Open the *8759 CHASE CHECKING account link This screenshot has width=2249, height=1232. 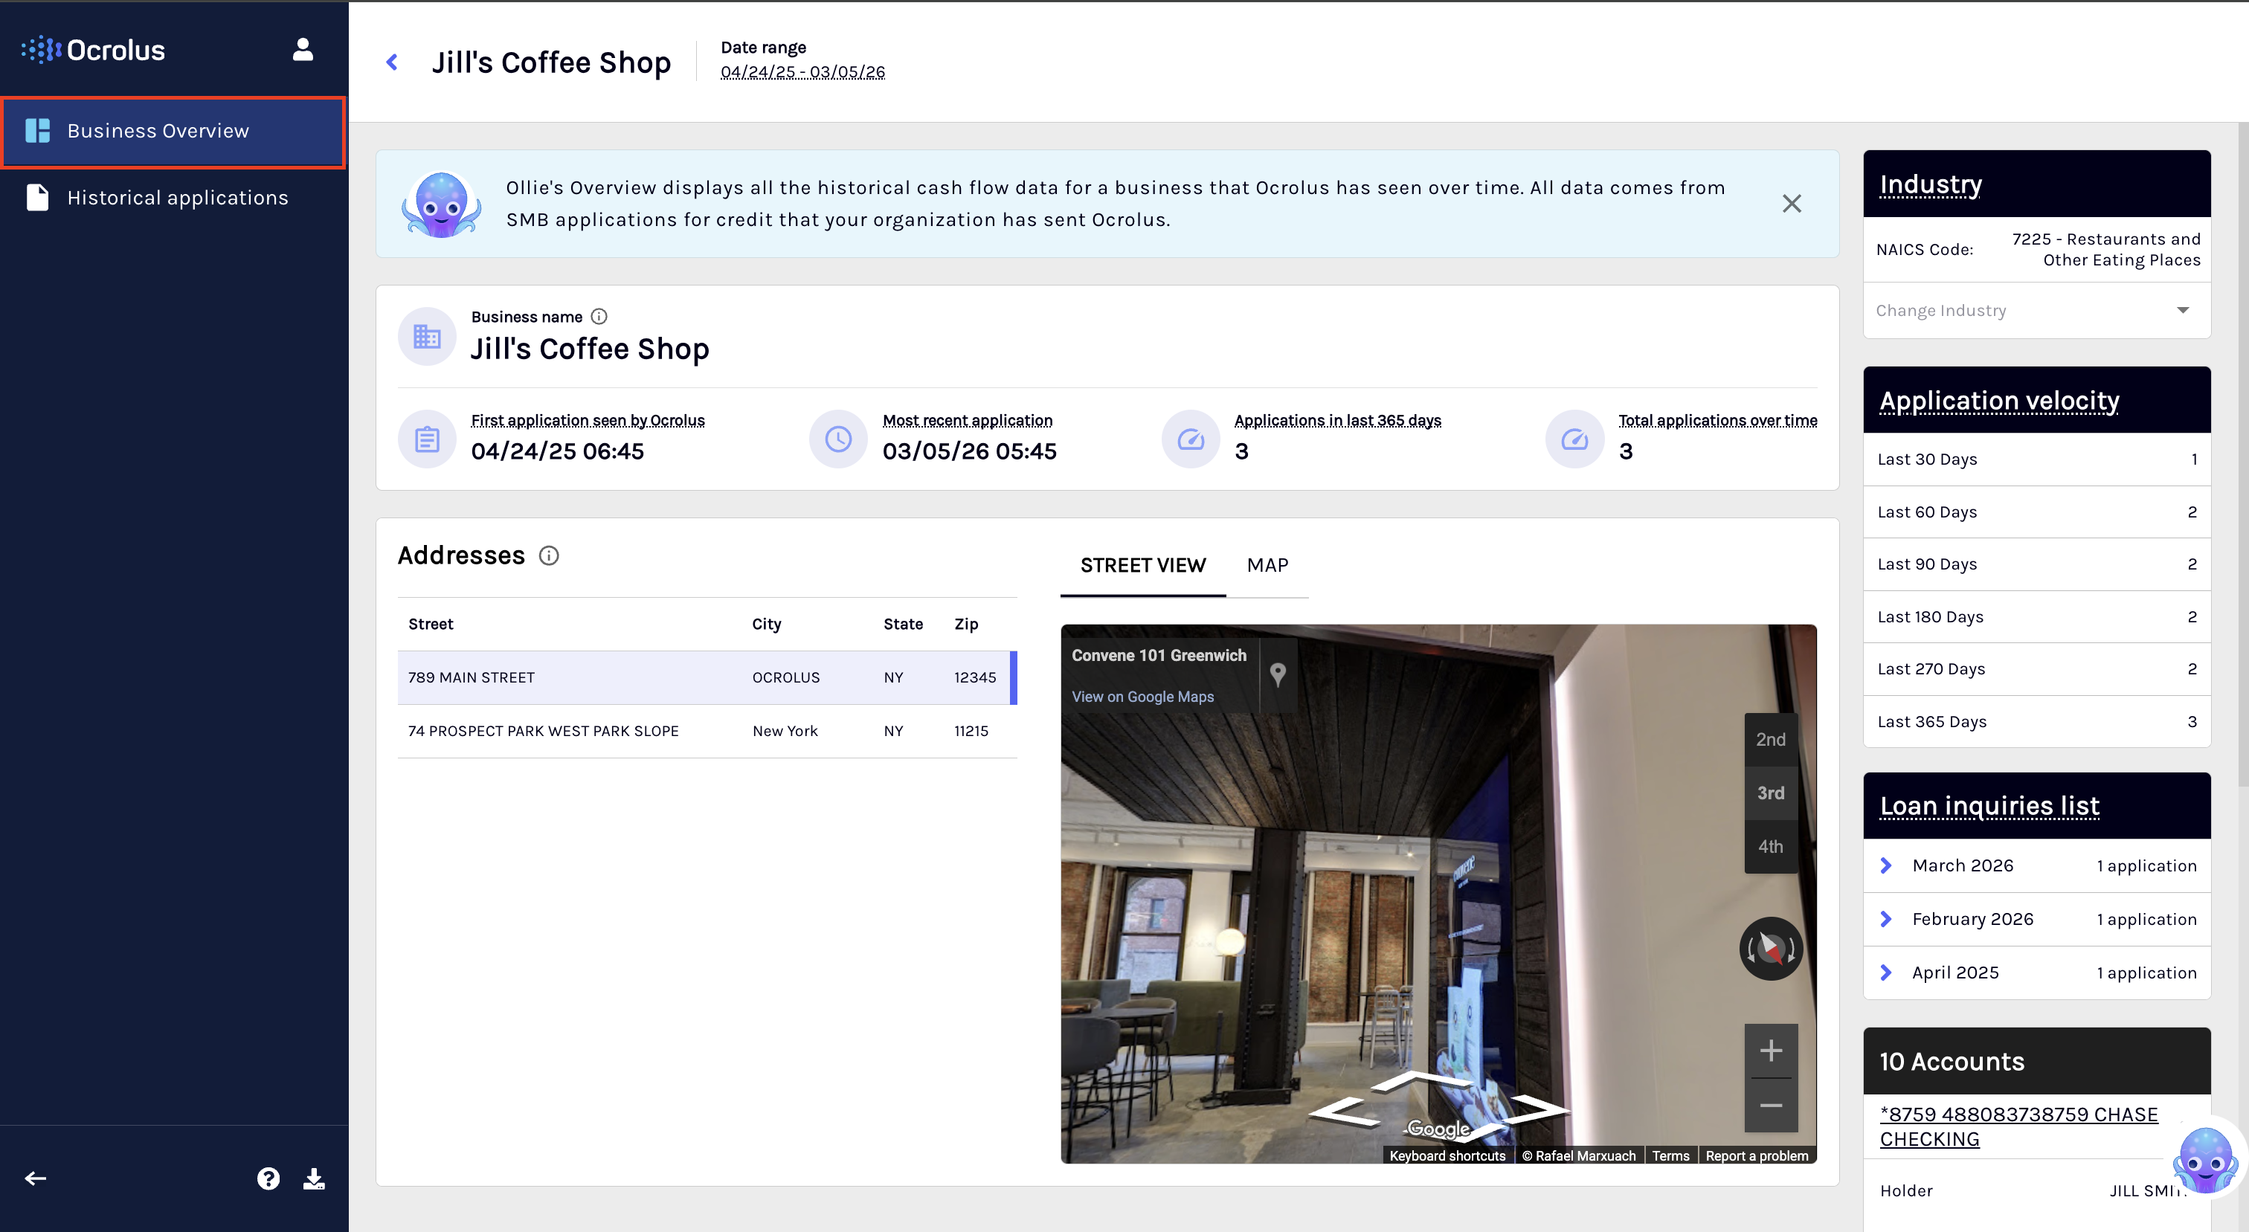(2018, 1126)
